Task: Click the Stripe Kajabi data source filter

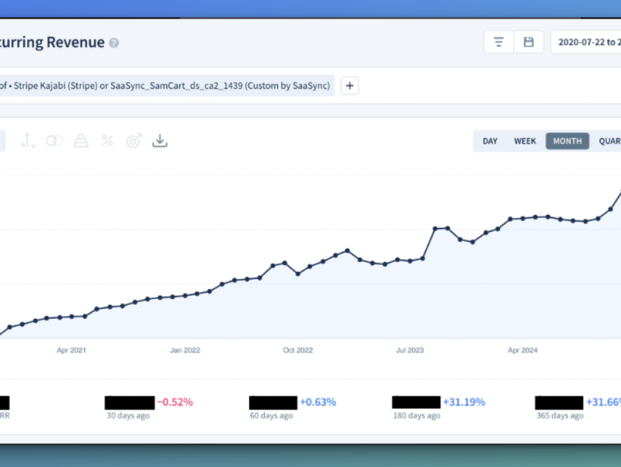Action: pos(165,85)
